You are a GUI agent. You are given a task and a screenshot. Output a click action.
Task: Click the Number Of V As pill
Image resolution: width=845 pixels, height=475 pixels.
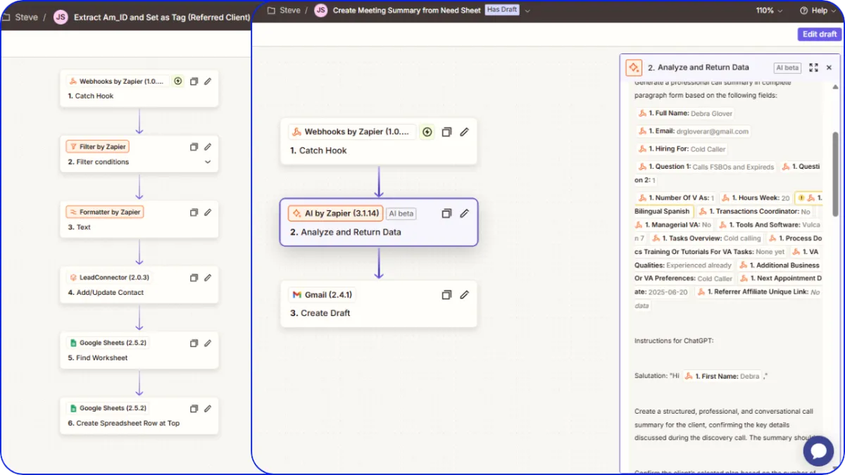click(675, 198)
